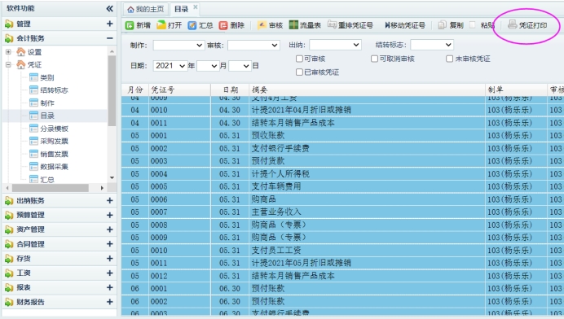564x319 pixels.
Task: Click the tree panel vertical scrollbar
Action: (x=112, y=91)
